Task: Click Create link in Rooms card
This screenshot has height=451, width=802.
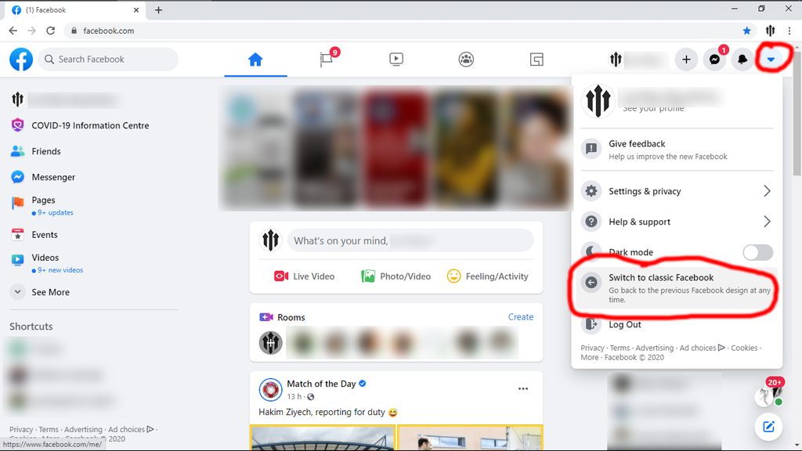Action: tap(521, 317)
